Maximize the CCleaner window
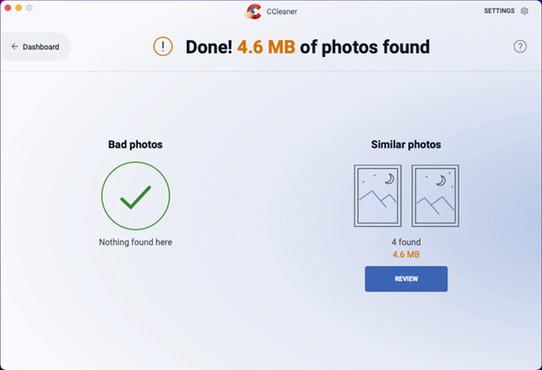 click(30, 8)
